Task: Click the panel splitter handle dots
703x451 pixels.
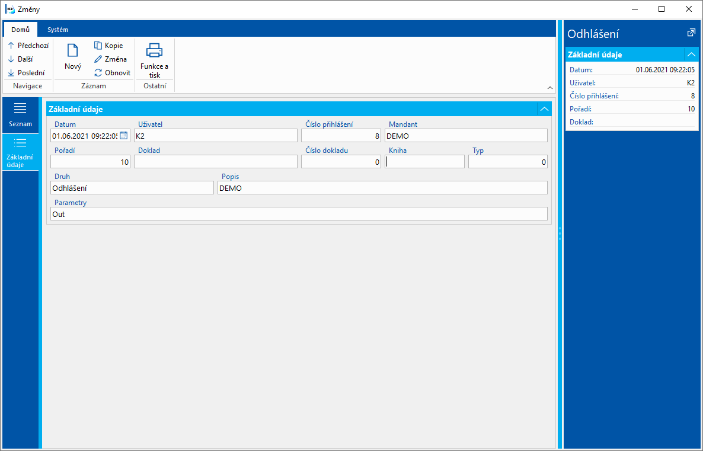Action: click(x=560, y=234)
